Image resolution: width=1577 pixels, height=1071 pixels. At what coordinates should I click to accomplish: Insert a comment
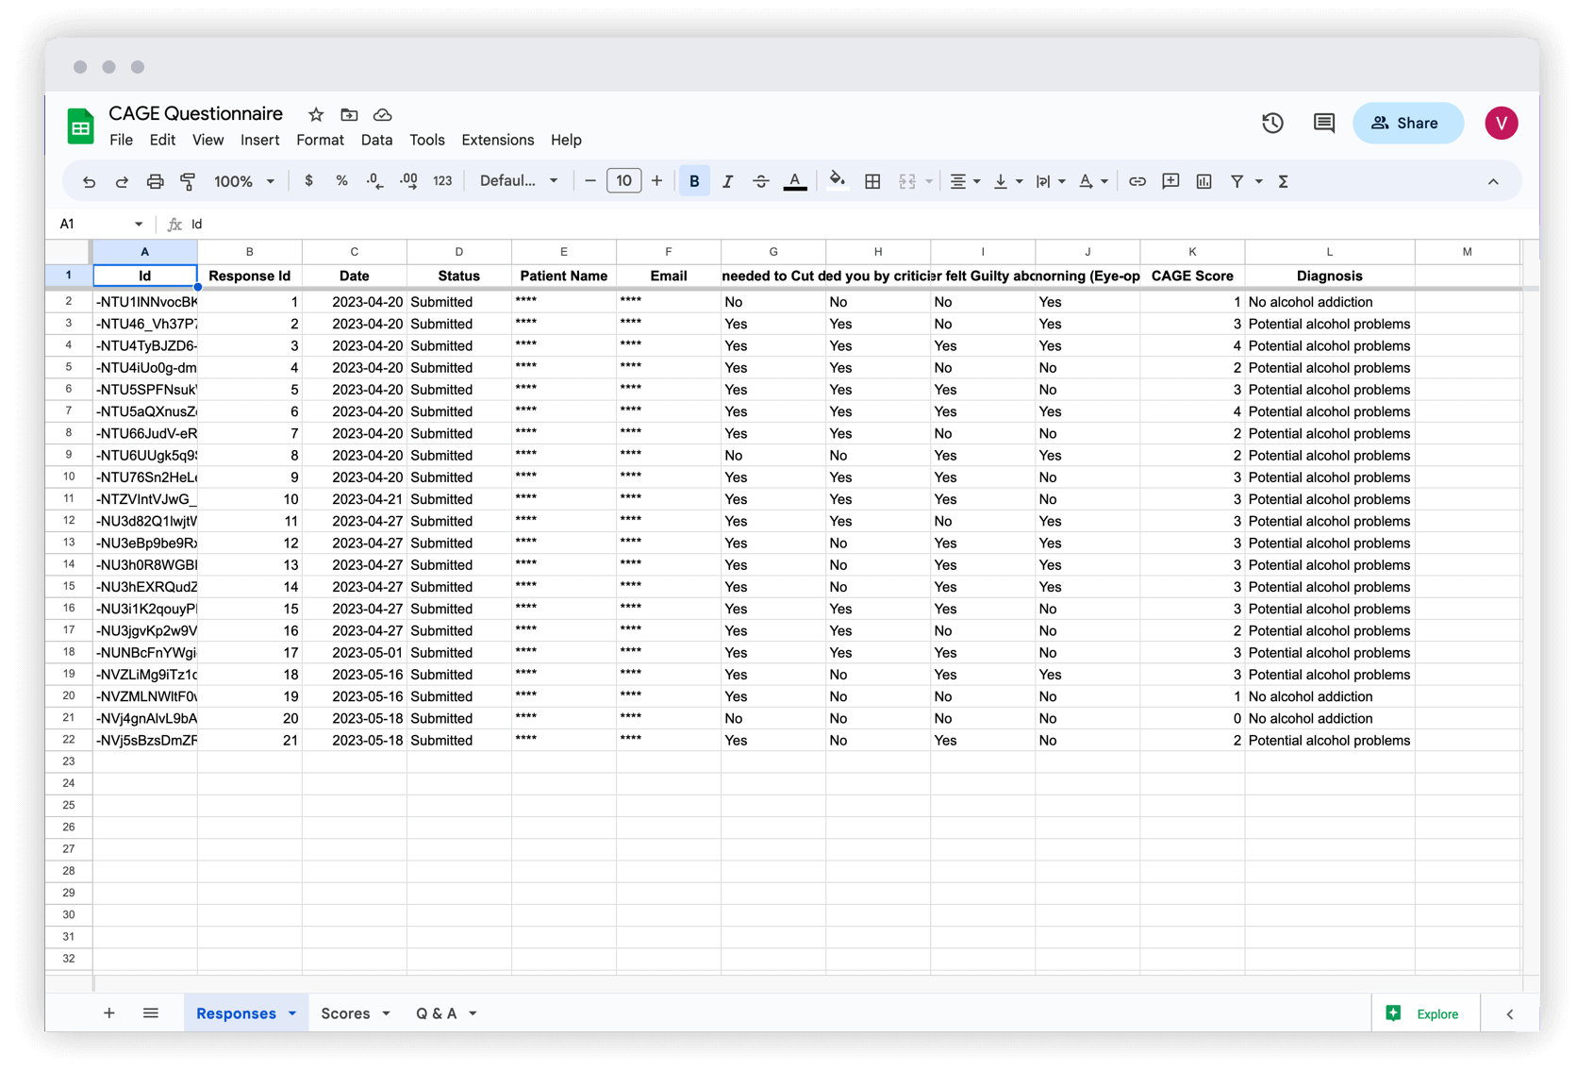(x=1170, y=180)
